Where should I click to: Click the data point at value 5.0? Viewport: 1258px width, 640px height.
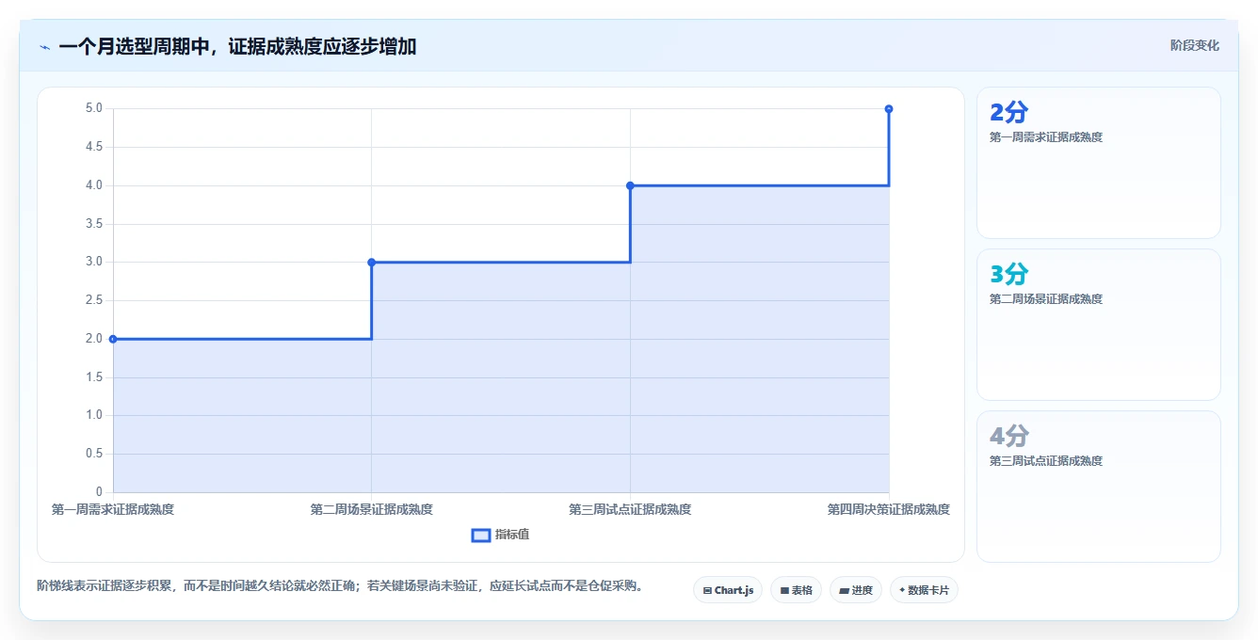click(x=889, y=109)
